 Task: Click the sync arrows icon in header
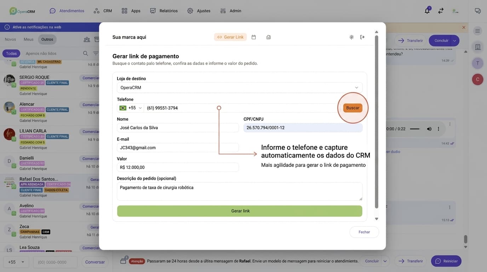pyautogui.click(x=441, y=11)
